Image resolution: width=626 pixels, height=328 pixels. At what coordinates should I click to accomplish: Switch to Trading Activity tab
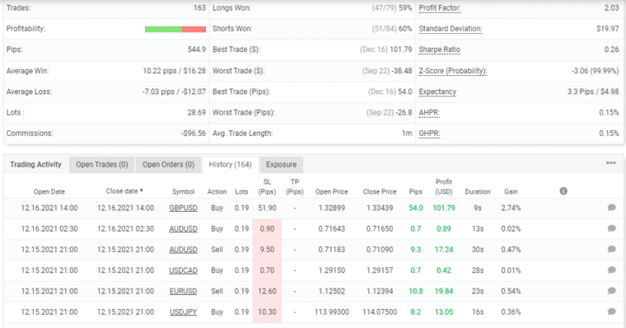[x=35, y=165]
